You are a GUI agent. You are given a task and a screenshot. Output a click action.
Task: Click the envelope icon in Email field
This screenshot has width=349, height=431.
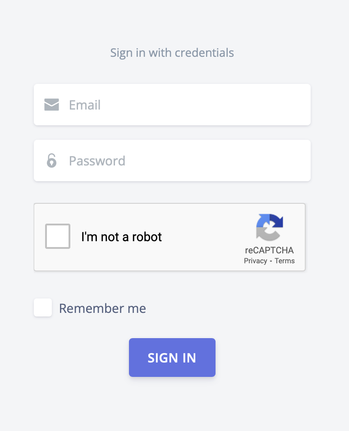point(52,105)
